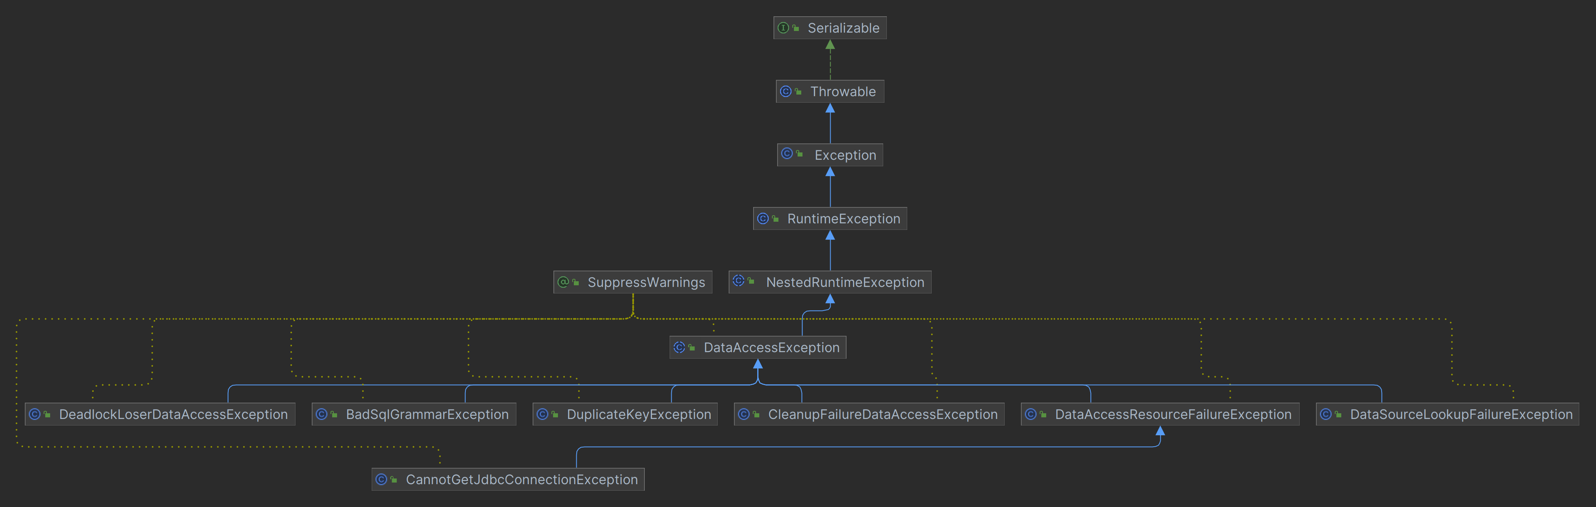Click the class icon beside Exception
Image resolution: width=1596 pixels, height=507 pixels.
pyautogui.click(x=787, y=154)
